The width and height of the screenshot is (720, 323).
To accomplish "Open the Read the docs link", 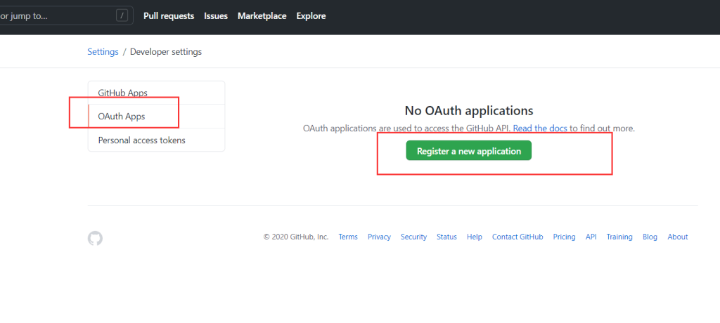I will coord(540,128).
